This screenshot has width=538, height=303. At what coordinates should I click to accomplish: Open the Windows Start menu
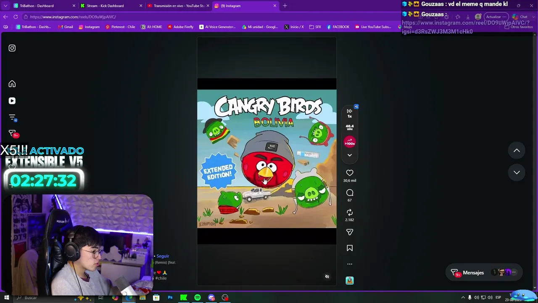[6, 298]
